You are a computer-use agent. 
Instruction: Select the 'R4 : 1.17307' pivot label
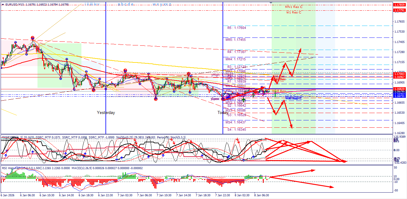[x=237, y=52]
